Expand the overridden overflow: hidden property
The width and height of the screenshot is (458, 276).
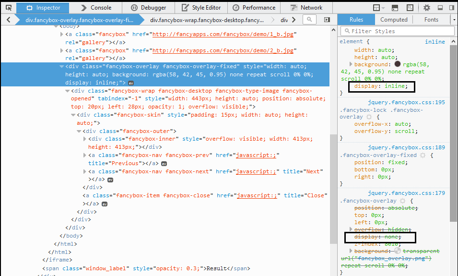(x=351, y=229)
